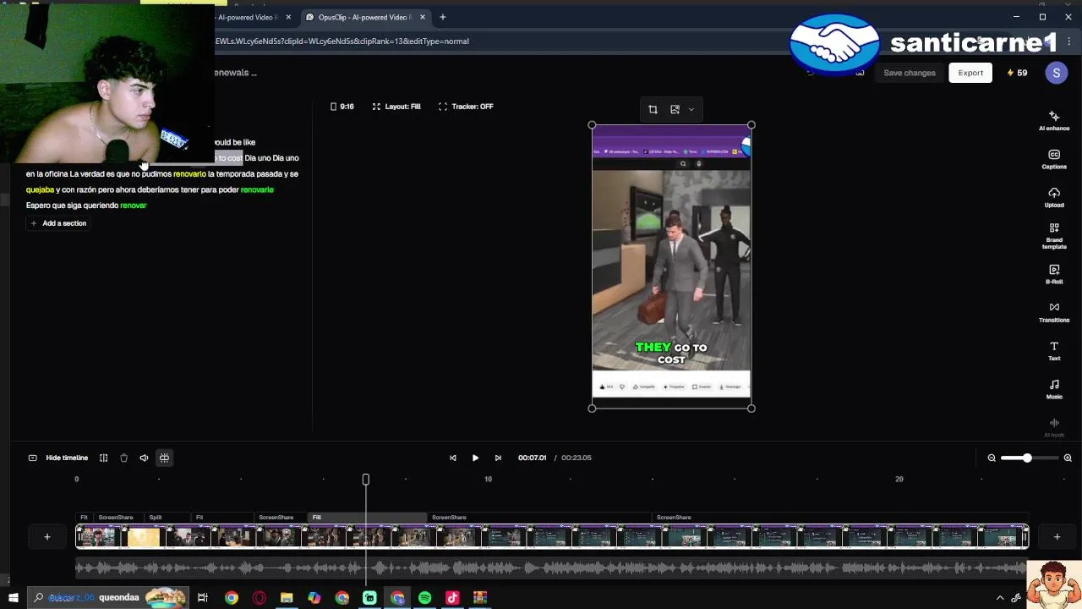Click the timeline playhead marker
This screenshot has width=1082, height=609.
point(366,480)
